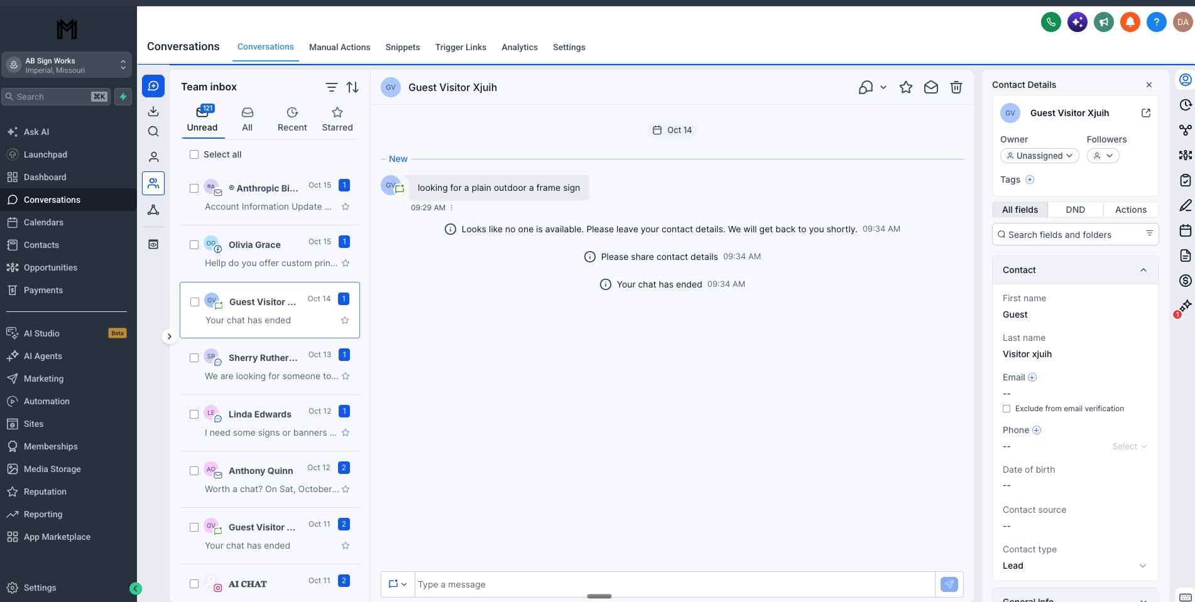Click the green sidebar collapse arrow
Screen dimensions: 1195x602
pos(136,588)
